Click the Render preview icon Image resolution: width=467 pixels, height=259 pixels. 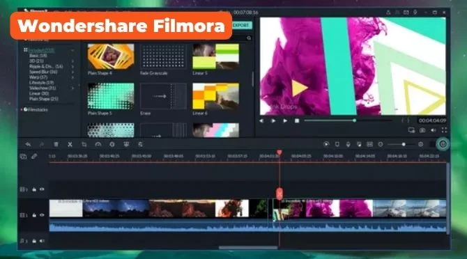click(x=326, y=144)
